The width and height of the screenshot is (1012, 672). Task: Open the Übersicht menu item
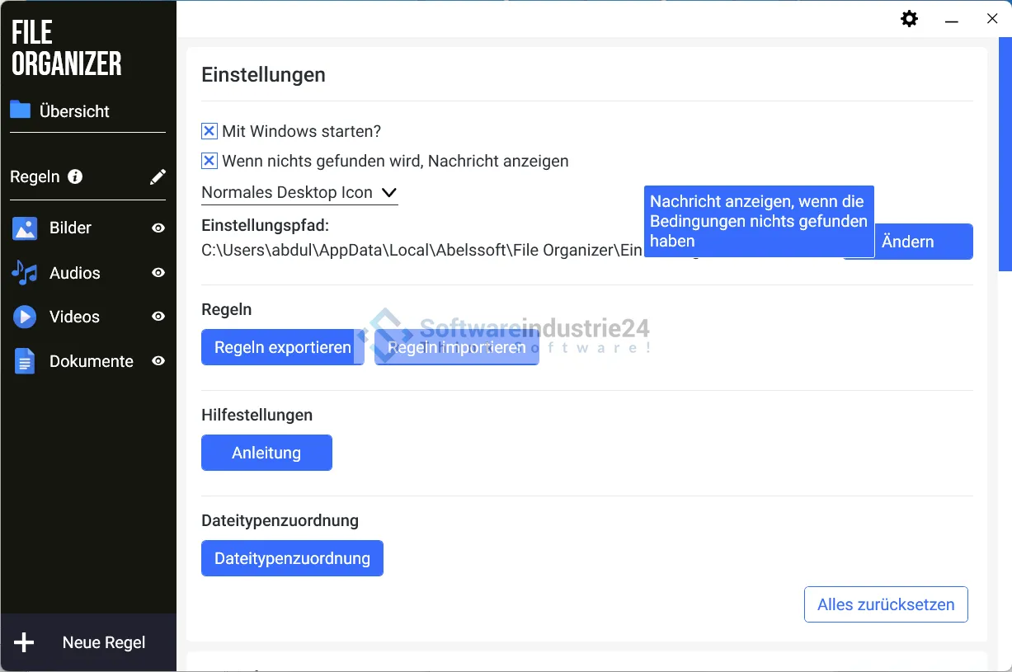(74, 111)
